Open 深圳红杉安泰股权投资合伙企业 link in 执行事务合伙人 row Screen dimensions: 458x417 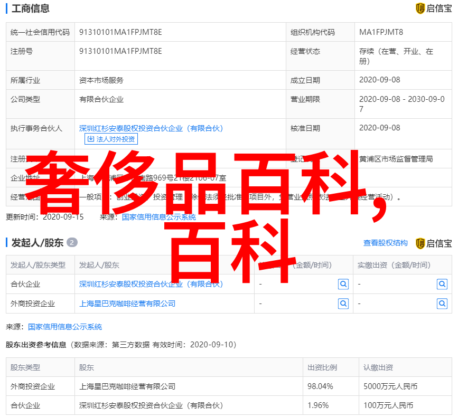(x=151, y=128)
